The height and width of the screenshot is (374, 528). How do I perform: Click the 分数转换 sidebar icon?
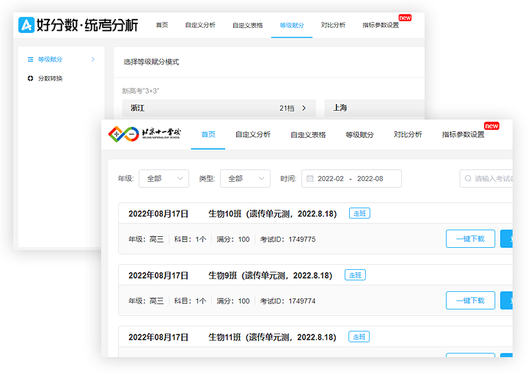pos(30,78)
